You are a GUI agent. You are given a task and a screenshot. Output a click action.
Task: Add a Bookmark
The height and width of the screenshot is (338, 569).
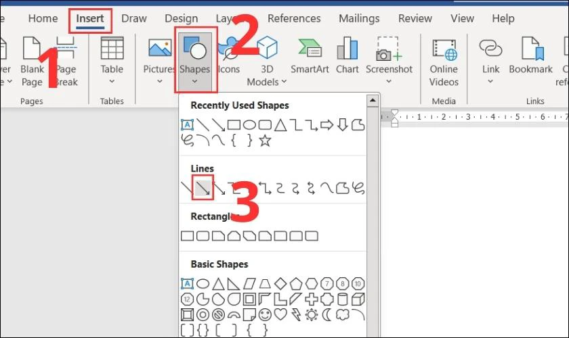click(x=530, y=55)
